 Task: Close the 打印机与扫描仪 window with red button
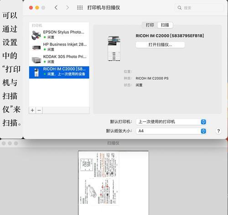(31, 8)
